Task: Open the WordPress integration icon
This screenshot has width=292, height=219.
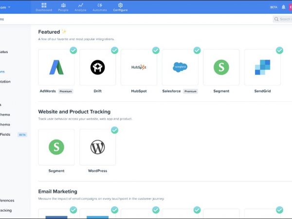Action: coord(97,147)
